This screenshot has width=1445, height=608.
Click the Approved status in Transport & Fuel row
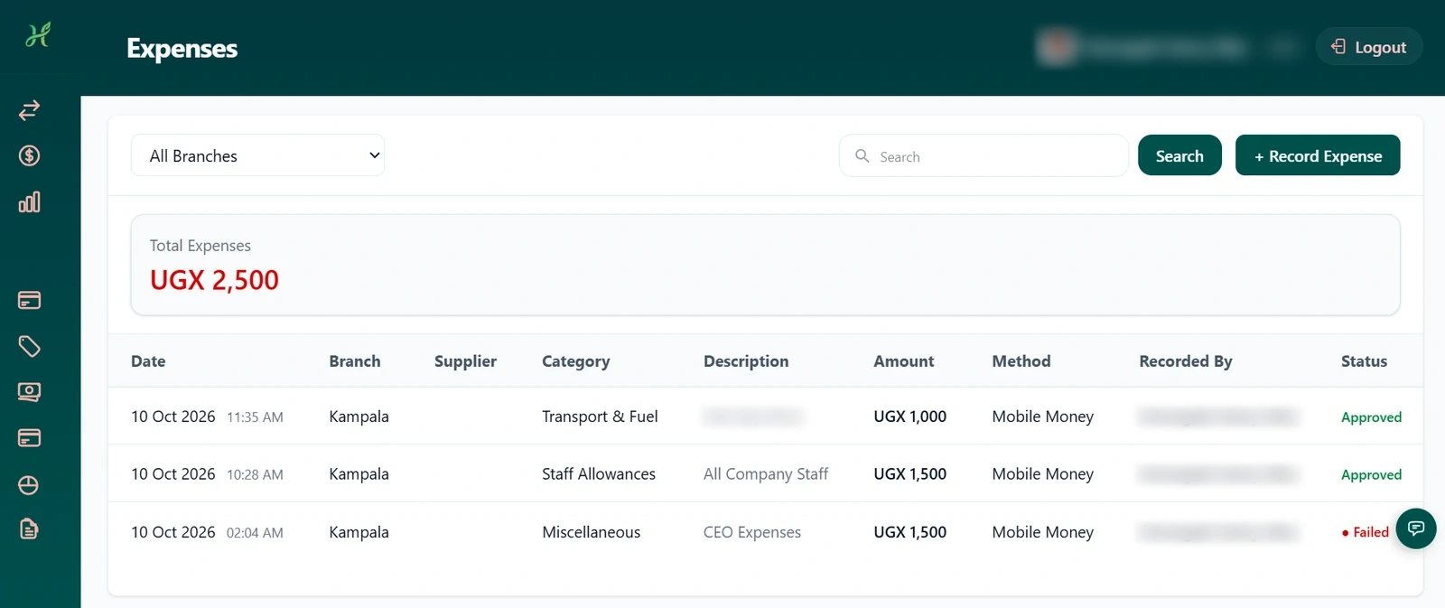tap(1371, 417)
